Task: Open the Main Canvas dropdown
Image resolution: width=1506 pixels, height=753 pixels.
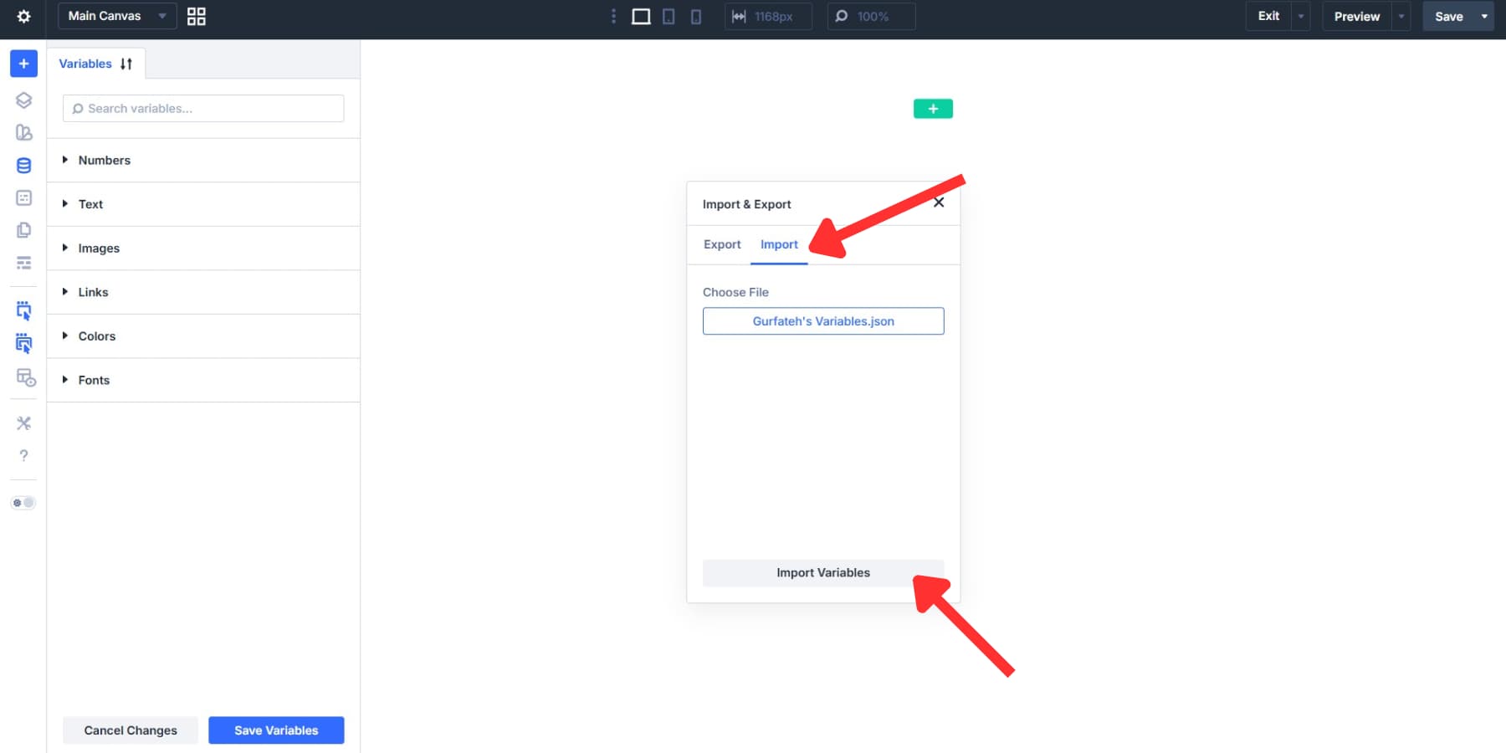Action: [116, 16]
